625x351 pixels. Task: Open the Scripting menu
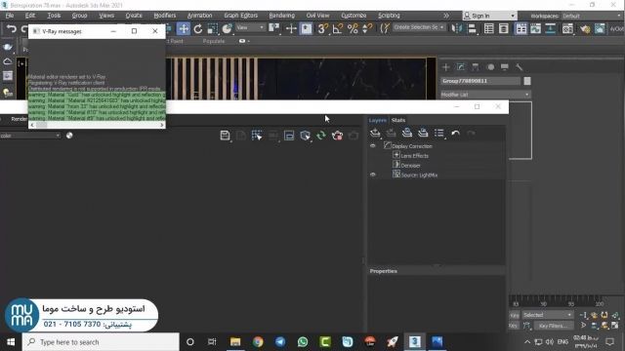pos(389,16)
